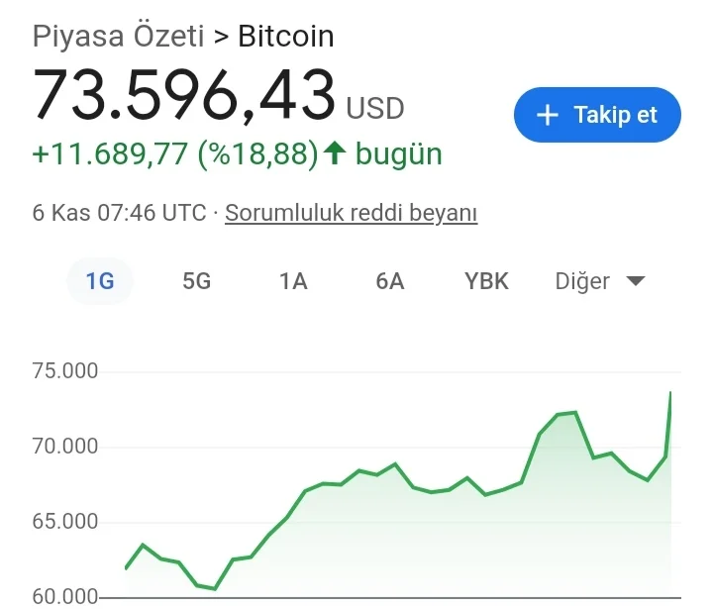Click the Piyasa Özeti breadcrumb
713x609 pixels.
pos(118,37)
